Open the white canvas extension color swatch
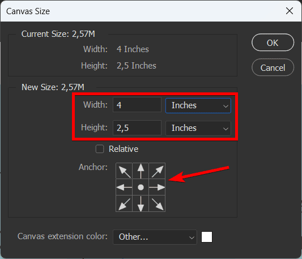The width and height of the screenshot is (302, 259). (207, 237)
